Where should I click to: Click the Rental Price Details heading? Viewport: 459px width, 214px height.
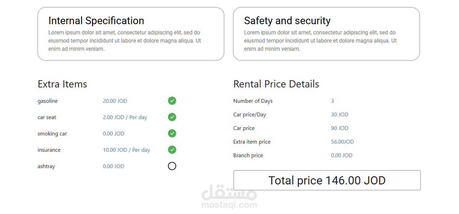click(x=276, y=84)
